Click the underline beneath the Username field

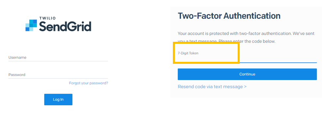tap(58, 61)
